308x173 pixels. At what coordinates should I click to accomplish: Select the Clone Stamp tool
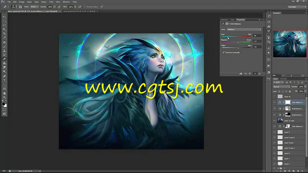4,51
